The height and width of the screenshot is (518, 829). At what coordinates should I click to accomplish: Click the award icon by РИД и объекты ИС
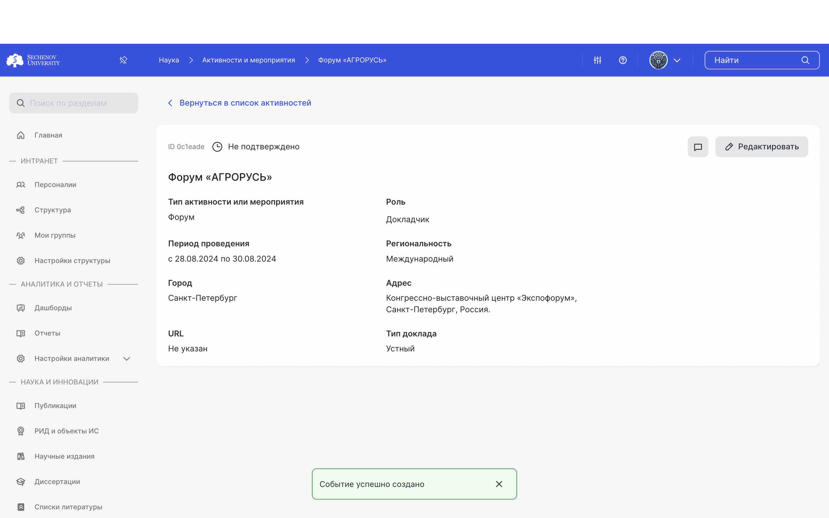click(x=20, y=431)
